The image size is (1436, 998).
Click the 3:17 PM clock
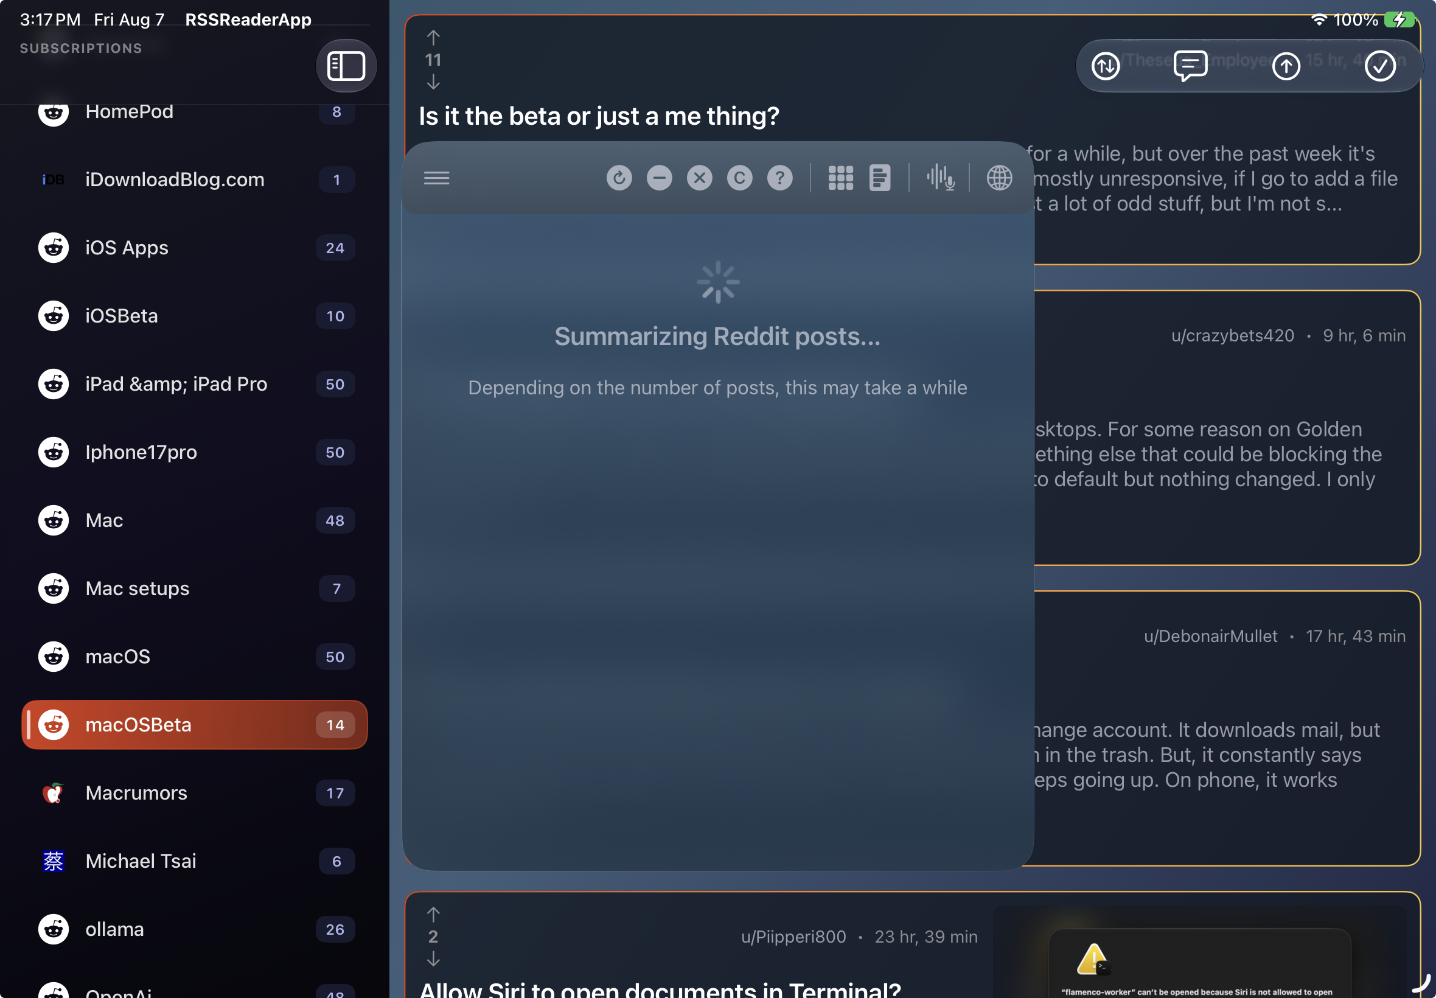click(50, 19)
